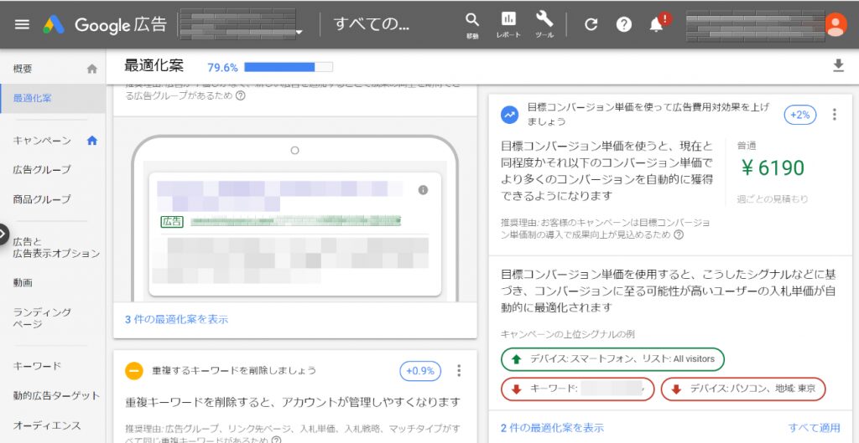Image resolution: width=859 pixels, height=443 pixels.
Task: Click the 3 件の最適化案を表示 link
Action: (176, 319)
